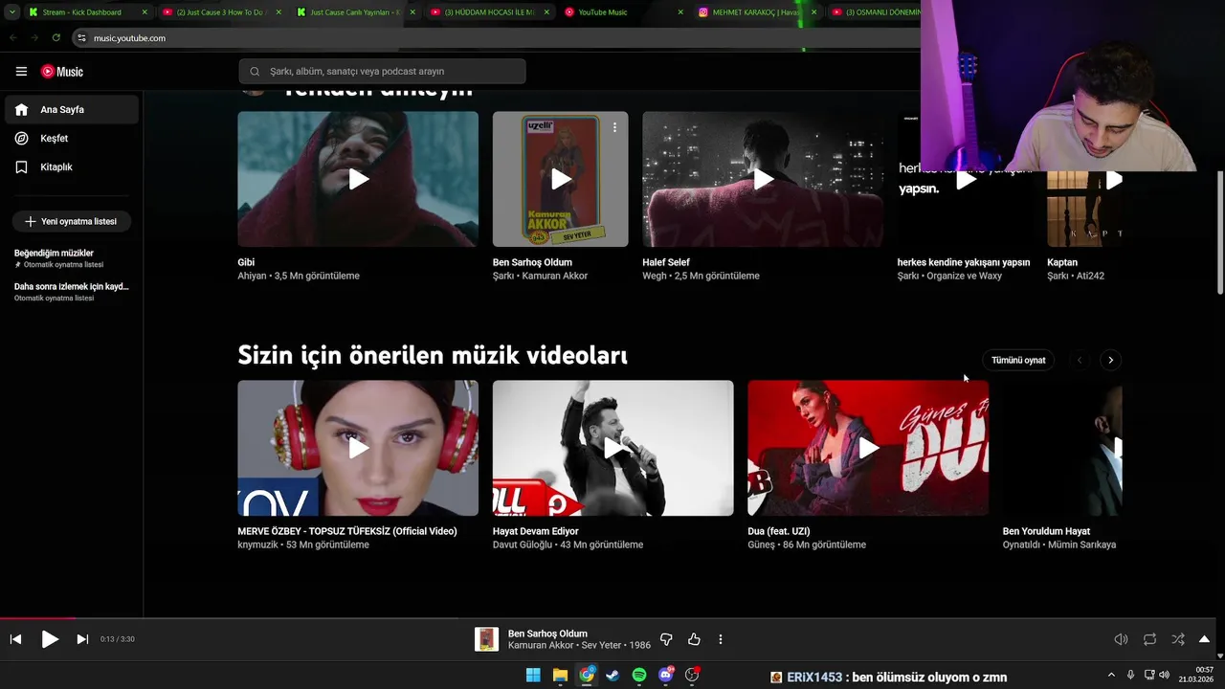Screen dimensions: 1225x689
Task: Expand the now playing panel
Action: [x=1204, y=639]
